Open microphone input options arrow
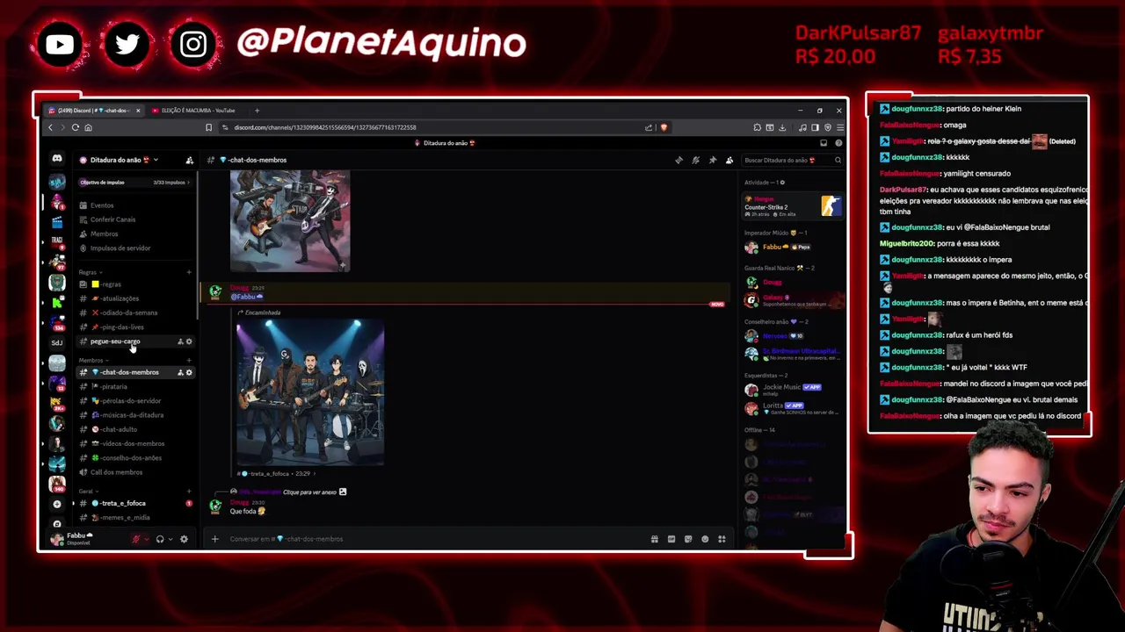The image size is (1125, 632). pos(146,539)
